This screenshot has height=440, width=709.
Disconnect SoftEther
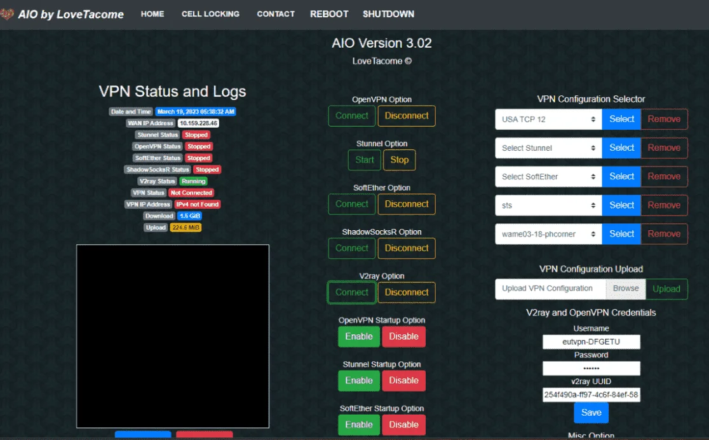[x=407, y=204]
